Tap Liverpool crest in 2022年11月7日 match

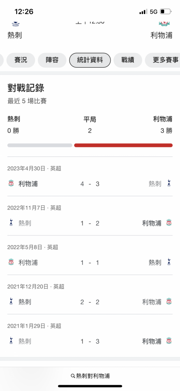point(169,223)
